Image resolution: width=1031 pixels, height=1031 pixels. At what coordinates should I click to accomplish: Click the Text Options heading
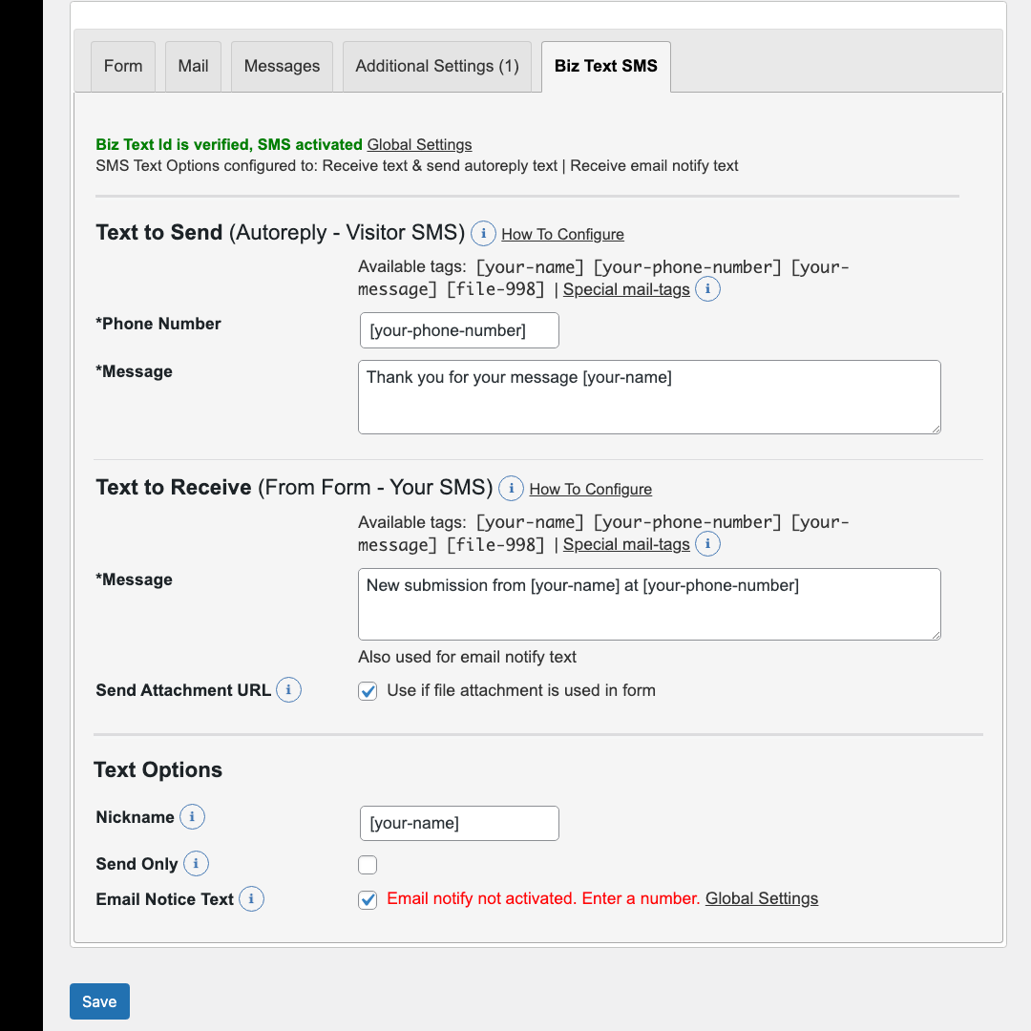coord(158,770)
